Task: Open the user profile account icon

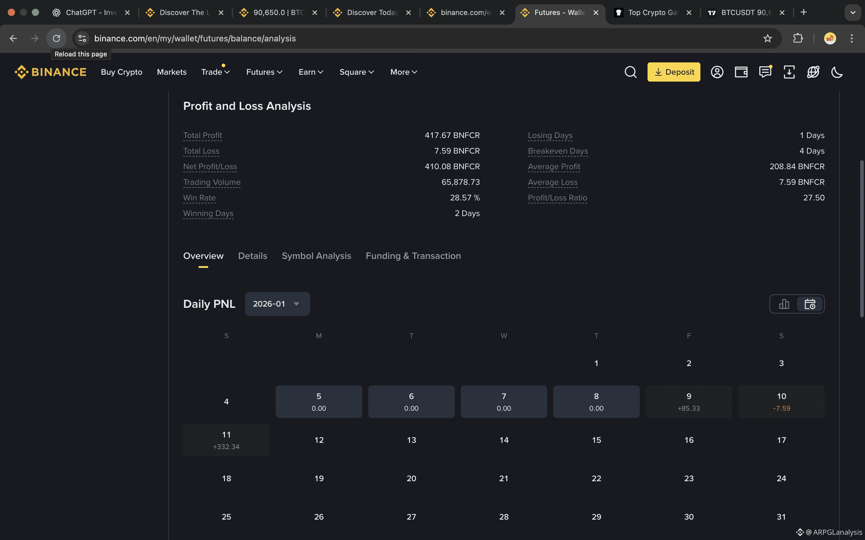Action: click(717, 72)
